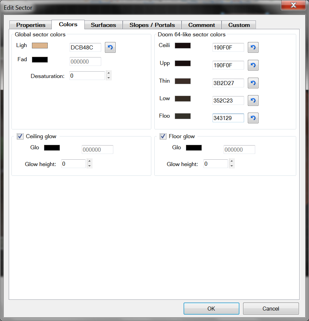Reset the Floor color value

[253, 118]
